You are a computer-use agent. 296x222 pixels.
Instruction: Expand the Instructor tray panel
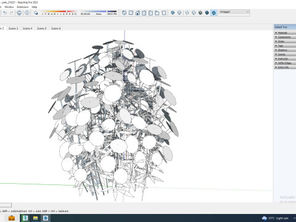pos(285,59)
